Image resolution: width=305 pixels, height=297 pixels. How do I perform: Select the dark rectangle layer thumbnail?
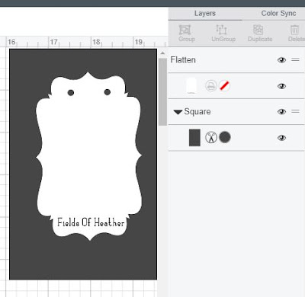pyautogui.click(x=194, y=138)
